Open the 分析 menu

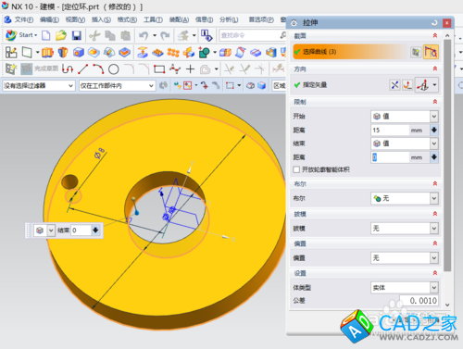coord(229,19)
